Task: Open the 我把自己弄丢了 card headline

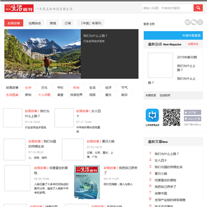Action: point(121,170)
